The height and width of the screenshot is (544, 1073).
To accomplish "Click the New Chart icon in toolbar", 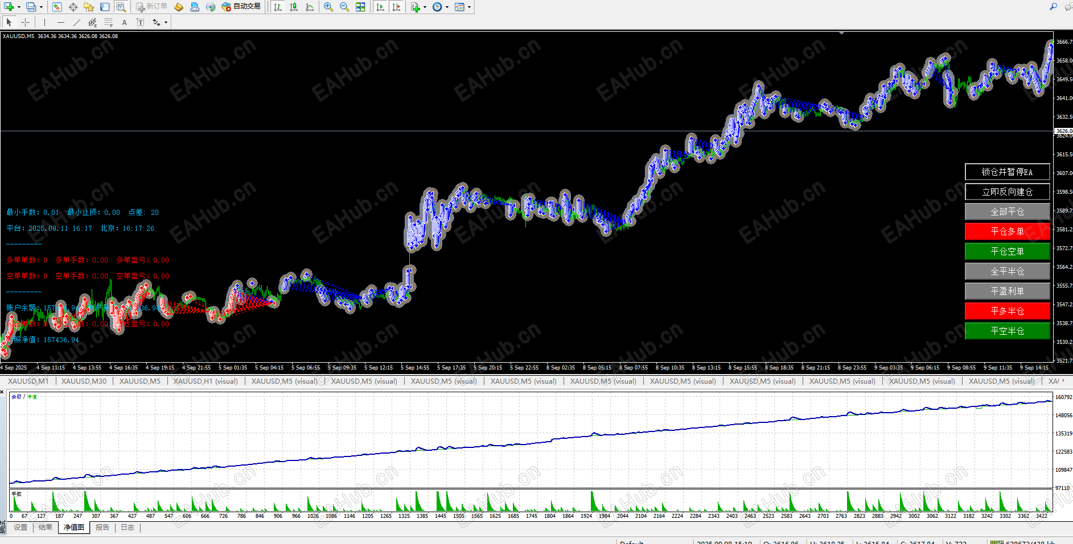I will tap(9, 7).
